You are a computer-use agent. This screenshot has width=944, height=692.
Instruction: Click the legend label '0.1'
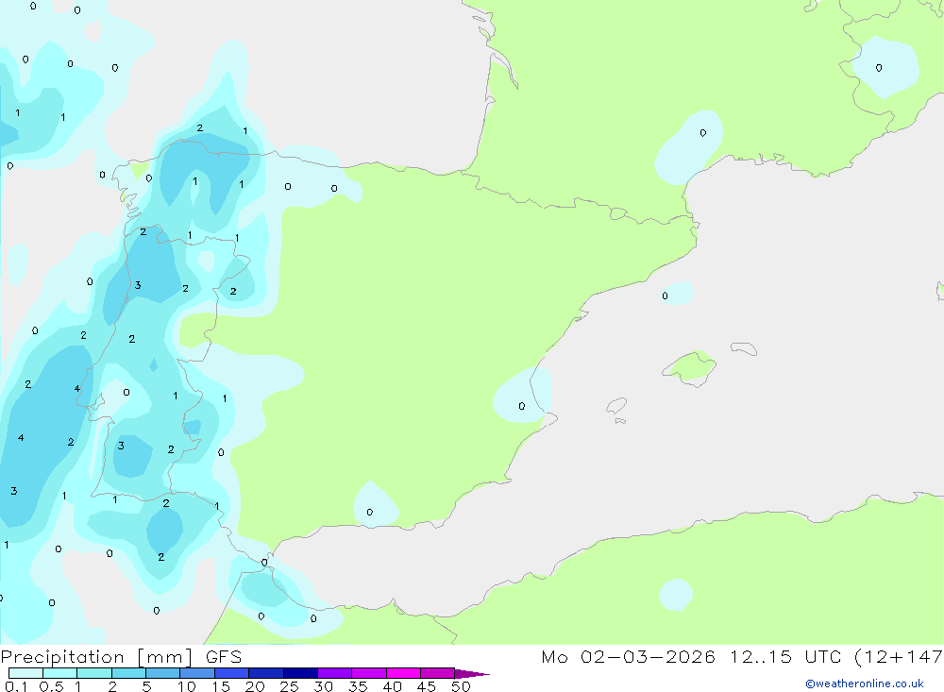pyautogui.click(x=16, y=686)
